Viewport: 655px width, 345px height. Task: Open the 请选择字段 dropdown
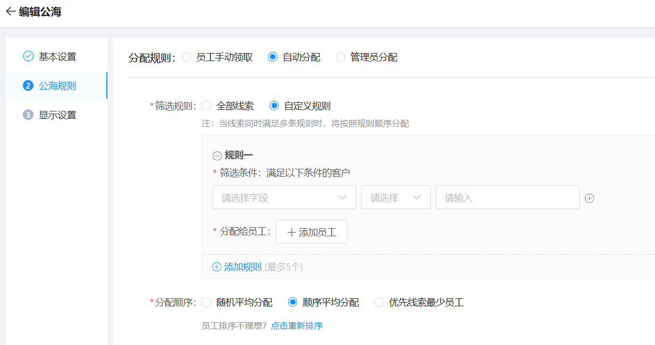(284, 197)
